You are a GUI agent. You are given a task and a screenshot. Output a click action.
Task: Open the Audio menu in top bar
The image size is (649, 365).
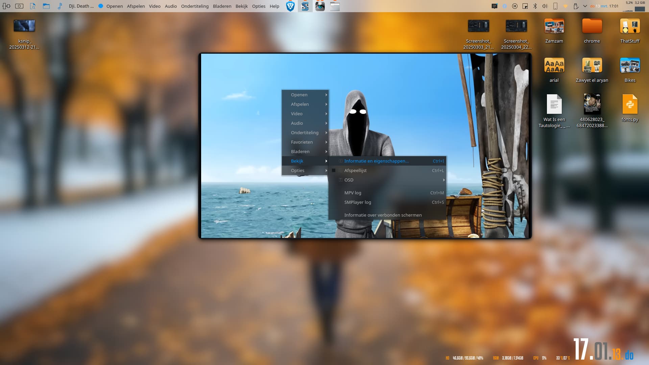pyautogui.click(x=171, y=6)
